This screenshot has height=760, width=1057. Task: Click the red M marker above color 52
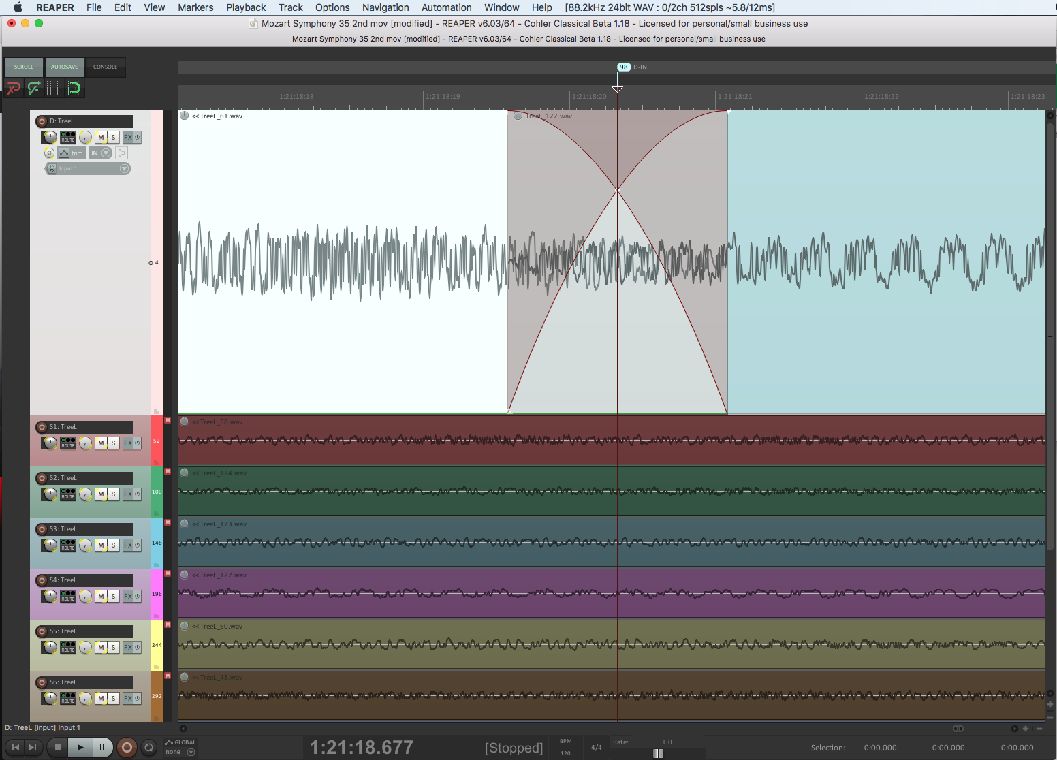pos(168,420)
